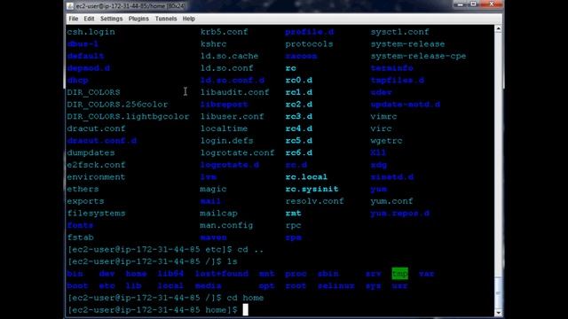Click the text libuser.conf
568x319 pixels.
233,116
